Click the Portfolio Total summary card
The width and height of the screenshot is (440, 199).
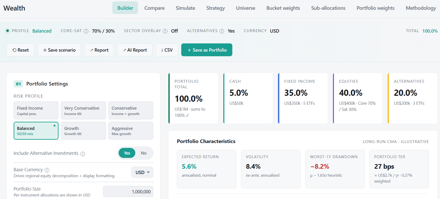coord(193,98)
